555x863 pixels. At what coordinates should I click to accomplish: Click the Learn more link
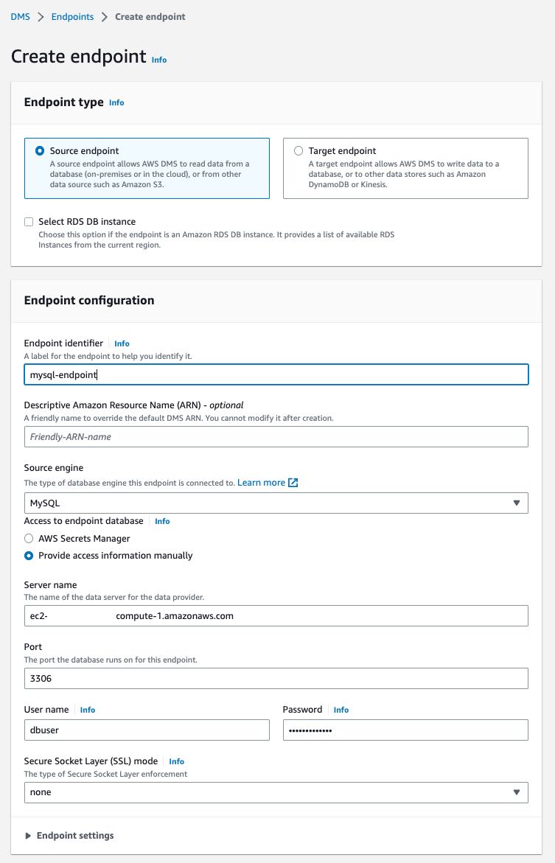(261, 483)
